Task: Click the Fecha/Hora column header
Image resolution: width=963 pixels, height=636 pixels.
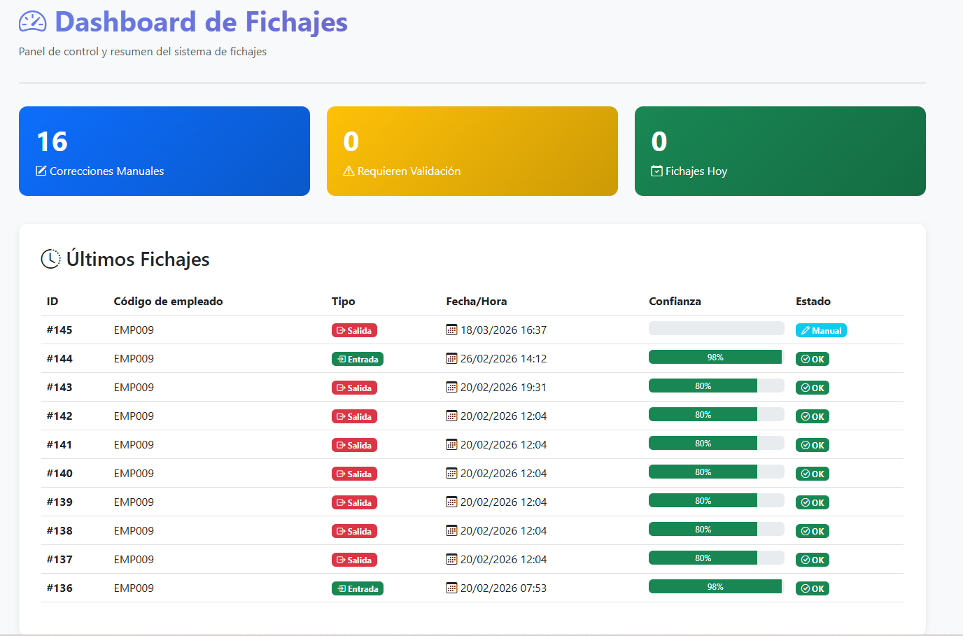Action: click(x=476, y=302)
